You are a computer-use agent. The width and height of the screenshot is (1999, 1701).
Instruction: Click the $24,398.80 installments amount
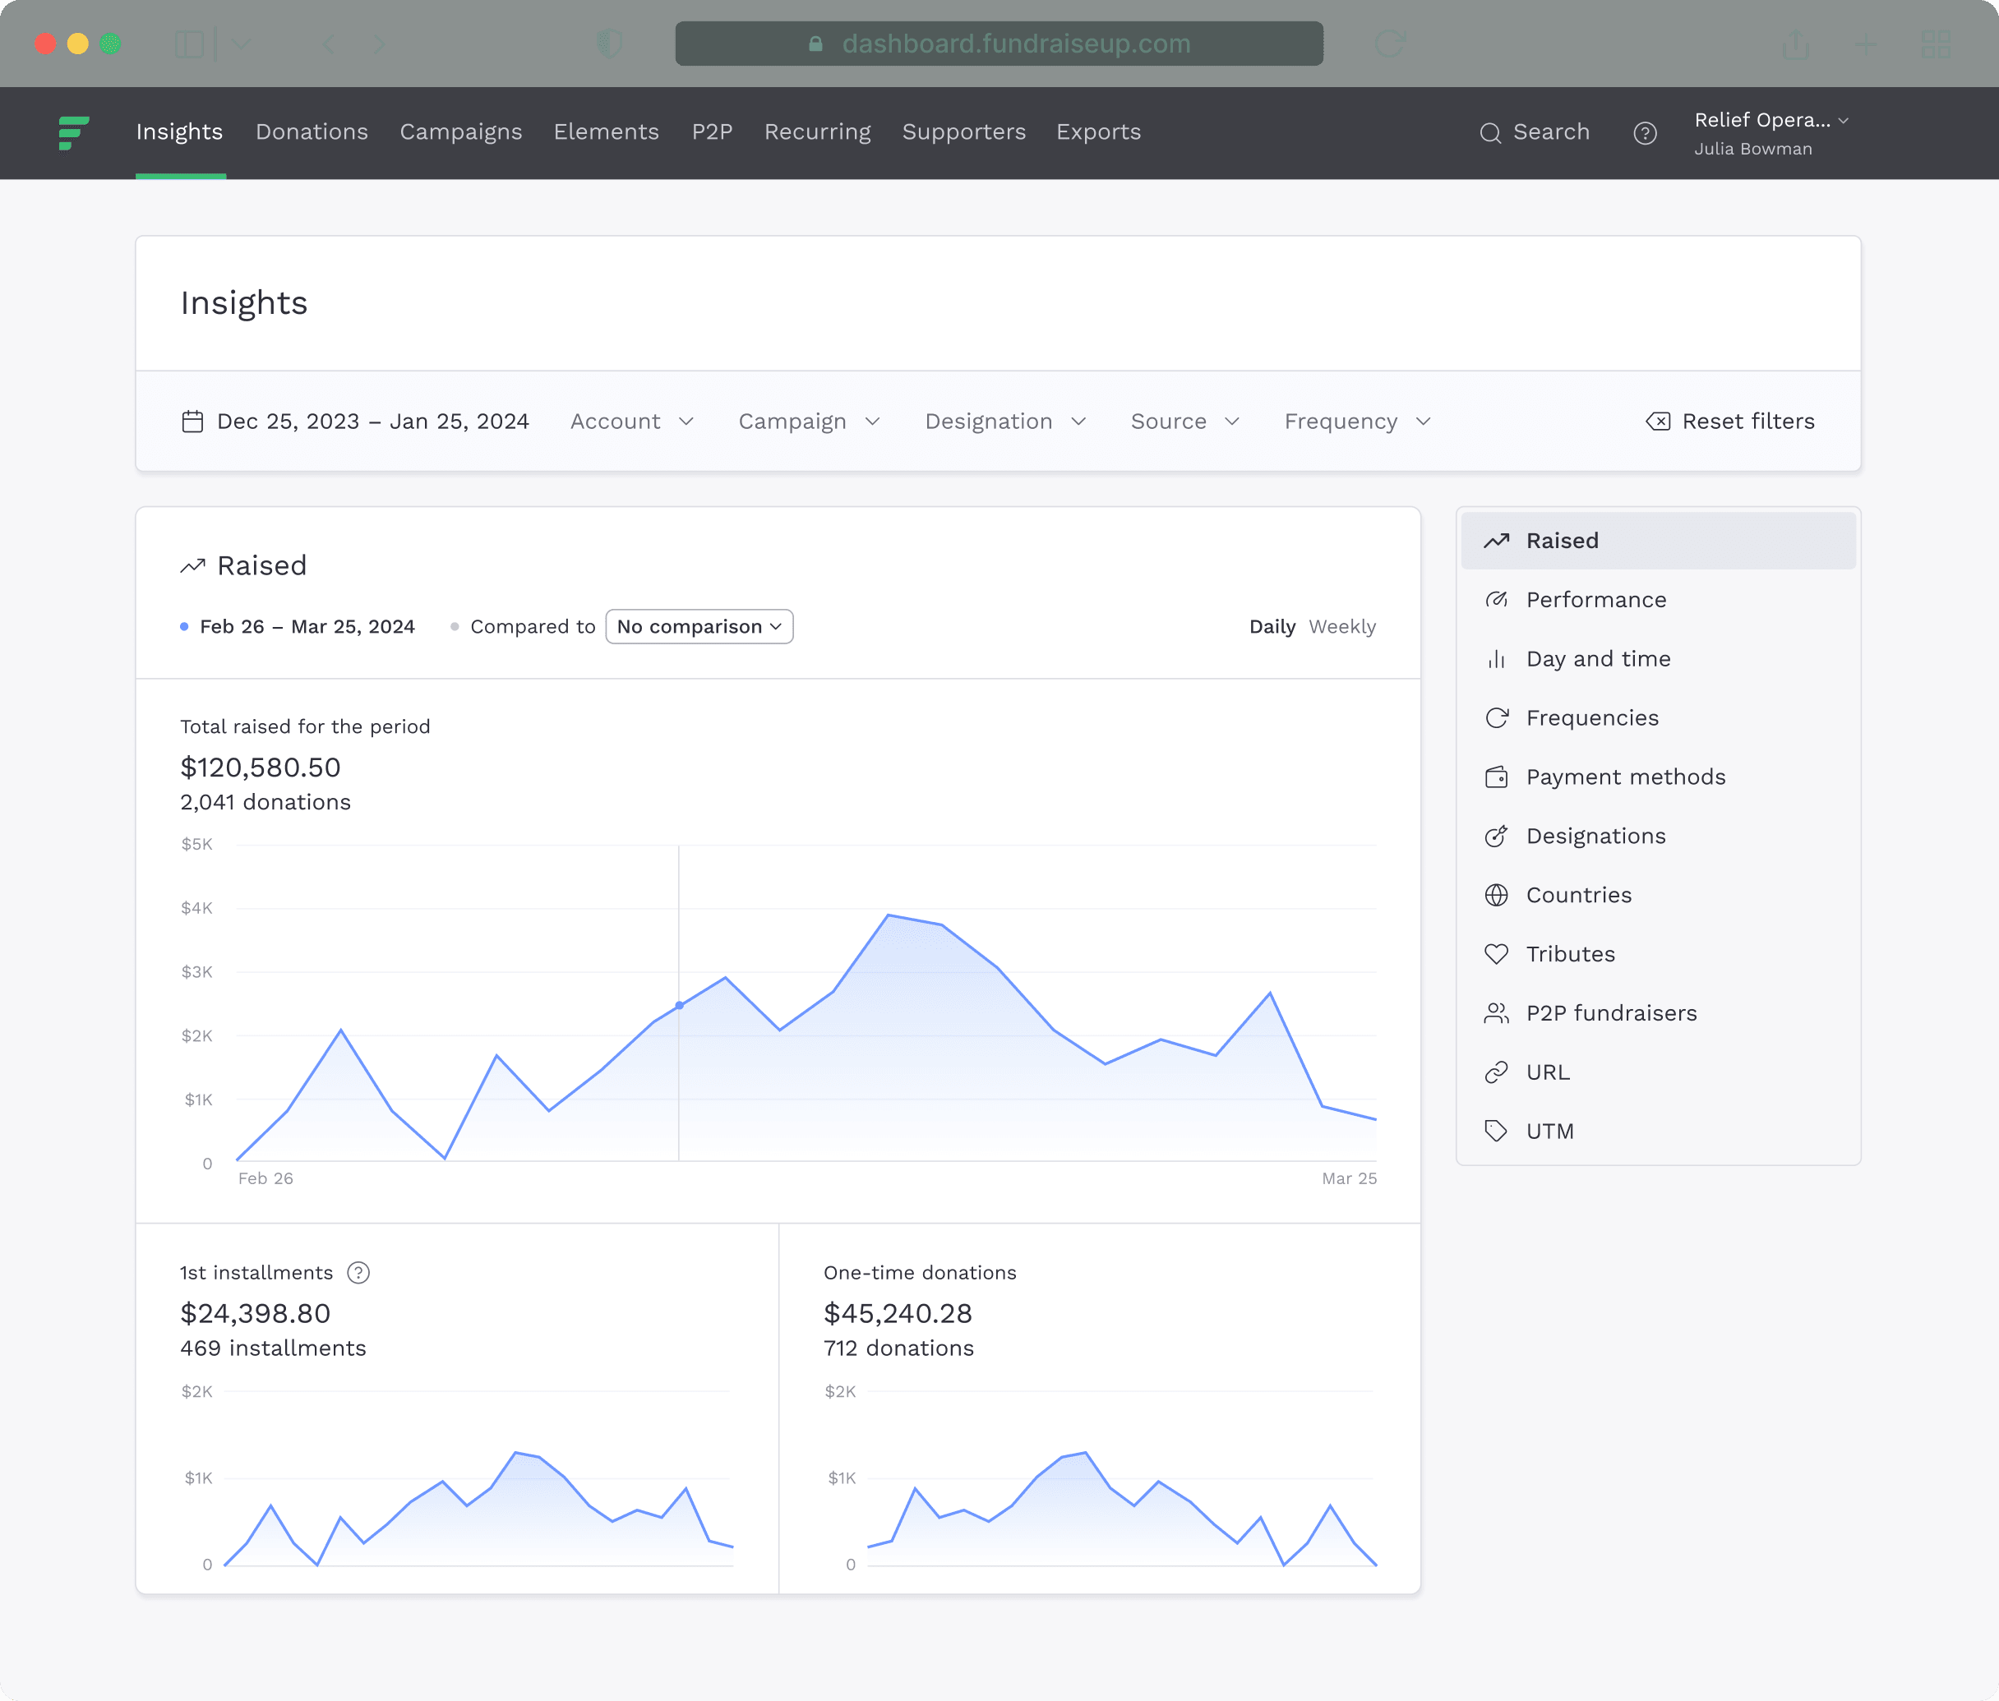point(256,1313)
